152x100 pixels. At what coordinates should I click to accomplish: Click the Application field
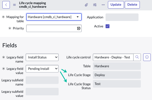(122, 17)
